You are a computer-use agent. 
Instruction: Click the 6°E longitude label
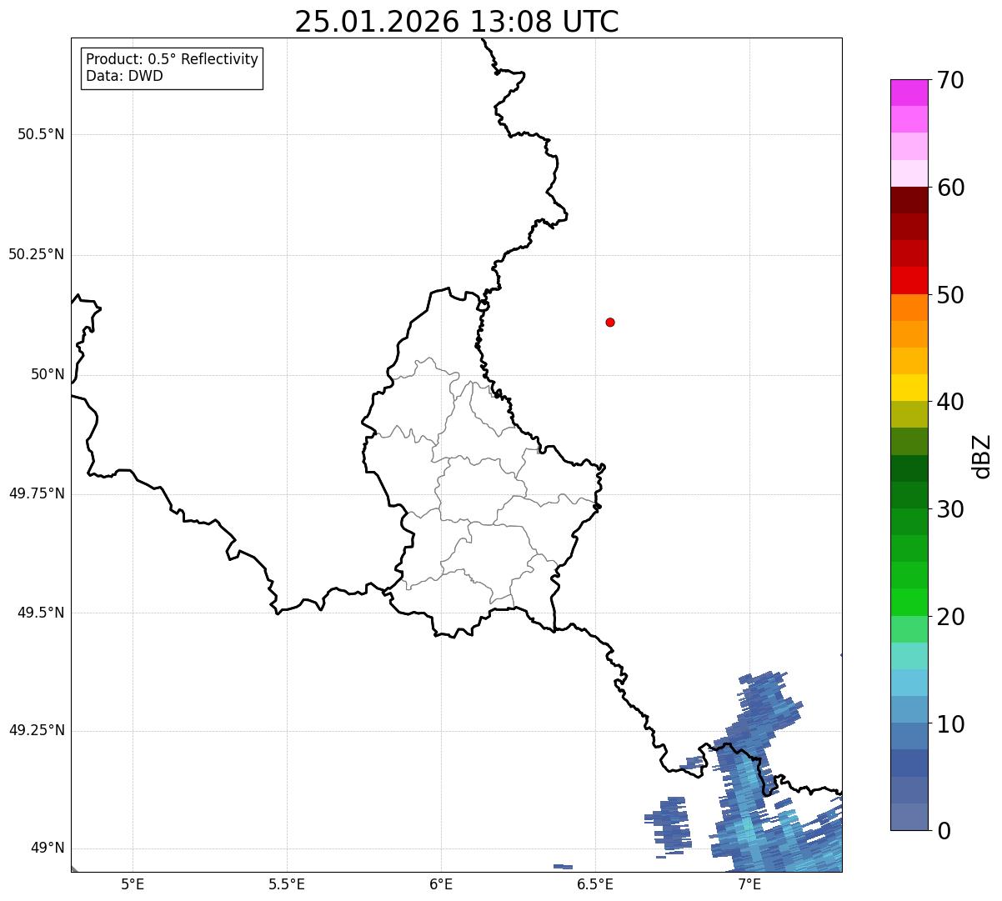(x=441, y=883)
